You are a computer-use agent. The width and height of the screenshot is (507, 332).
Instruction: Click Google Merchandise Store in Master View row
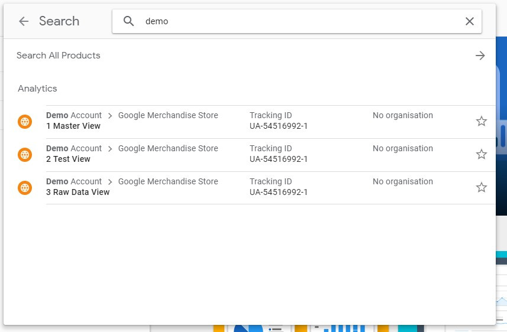tap(168, 115)
